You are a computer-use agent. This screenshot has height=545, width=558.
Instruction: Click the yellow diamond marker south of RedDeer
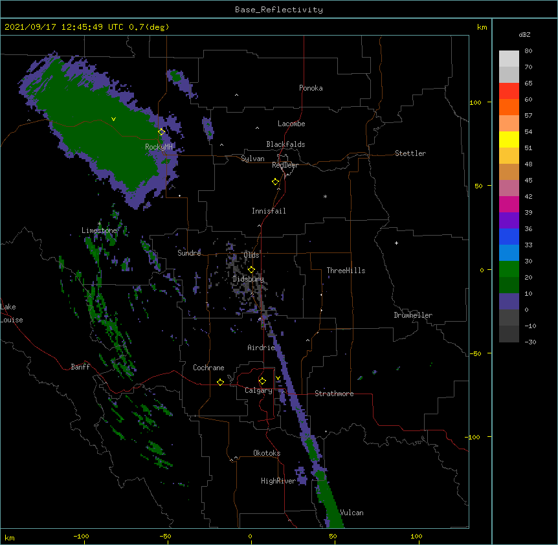click(x=276, y=182)
